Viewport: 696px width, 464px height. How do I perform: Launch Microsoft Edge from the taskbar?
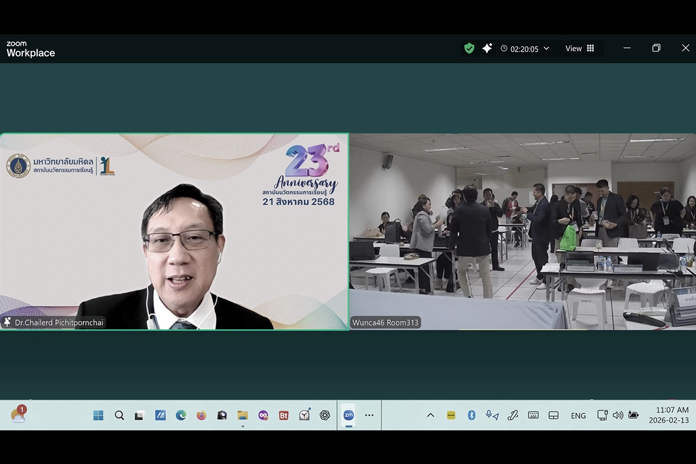(181, 415)
